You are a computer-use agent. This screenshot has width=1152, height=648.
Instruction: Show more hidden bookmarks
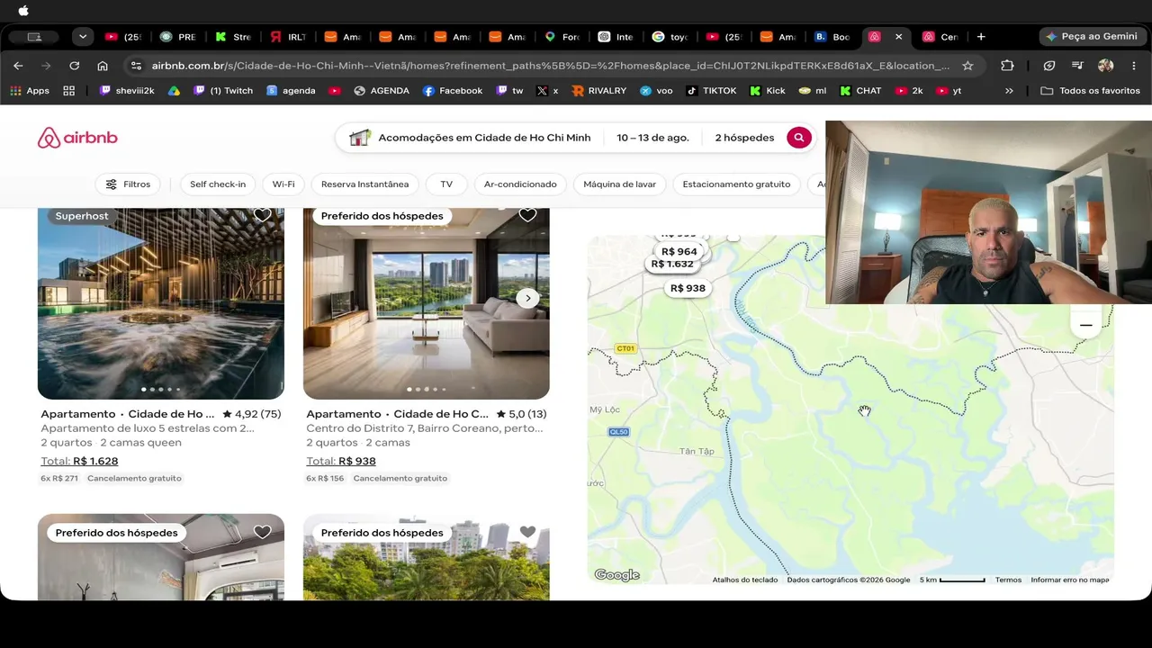1009,91
